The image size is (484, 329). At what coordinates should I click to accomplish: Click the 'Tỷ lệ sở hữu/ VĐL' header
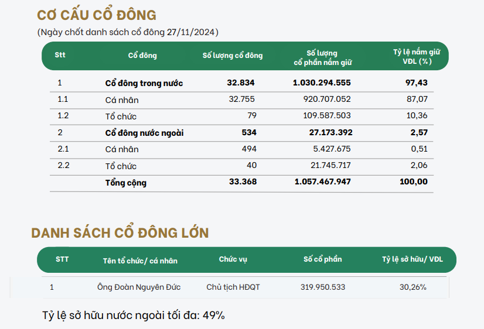tap(413, 259)
